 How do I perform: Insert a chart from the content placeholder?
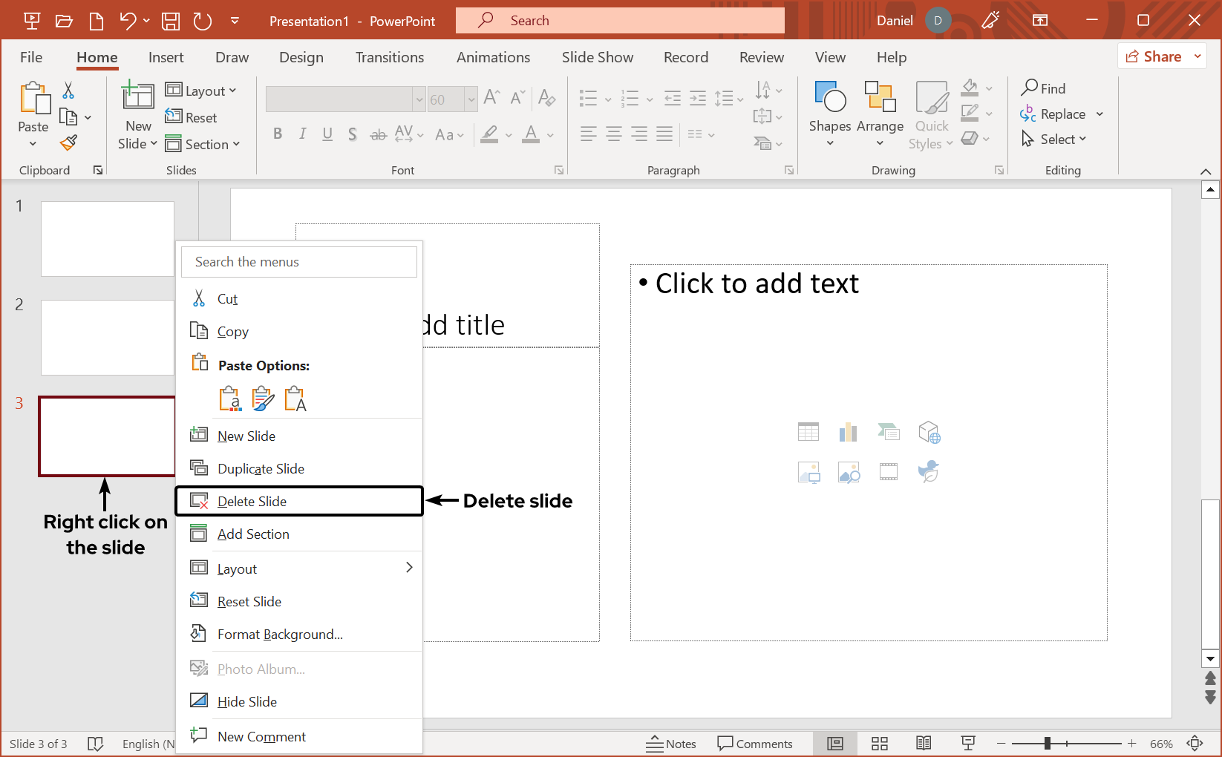(x=848, y=431)
